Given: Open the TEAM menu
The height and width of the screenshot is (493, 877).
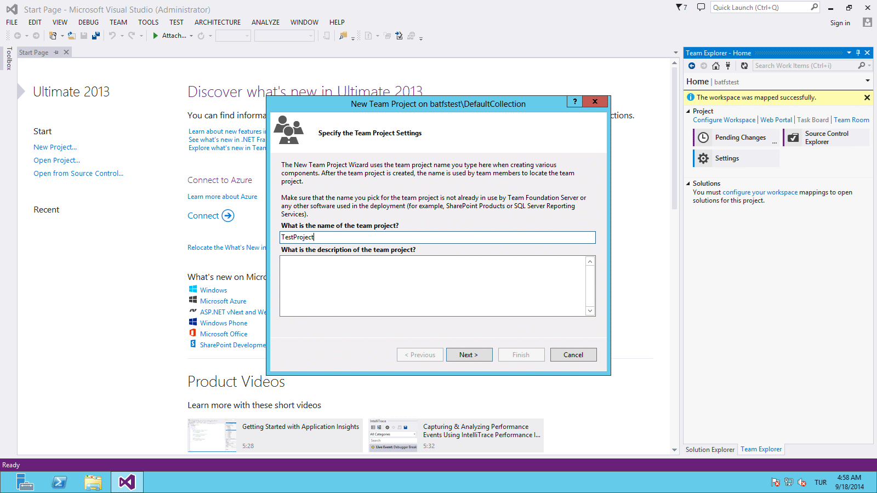Looking at the screenshot, I should point(118,22).
